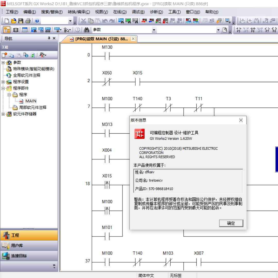Open the 编辑(E) menu
Viewport: 278px width, 278px height.
click(30, 12)
